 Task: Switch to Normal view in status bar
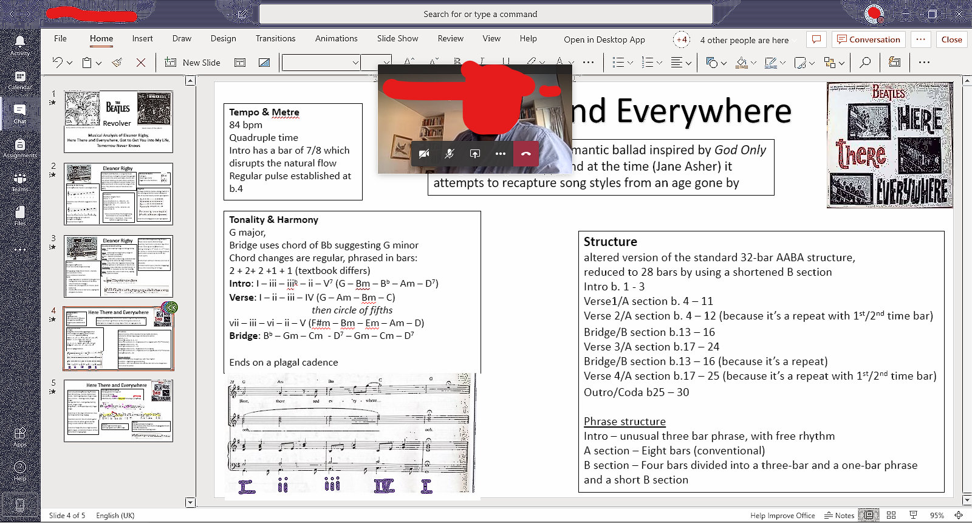coord(869,515)
